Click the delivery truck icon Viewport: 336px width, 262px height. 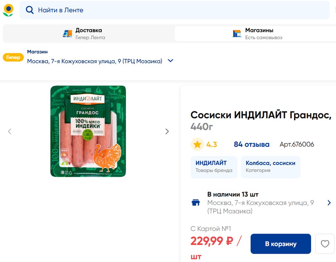pyautogui.click(x=67, y=33)
